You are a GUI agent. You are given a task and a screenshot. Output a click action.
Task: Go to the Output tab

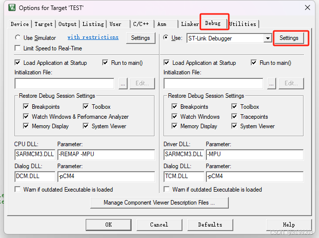[68, 24]
